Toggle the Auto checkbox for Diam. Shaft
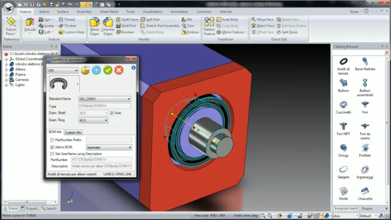 coord(111,113)
